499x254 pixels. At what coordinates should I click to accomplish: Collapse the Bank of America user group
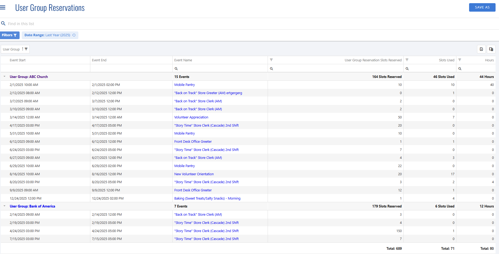pos(5,206)
